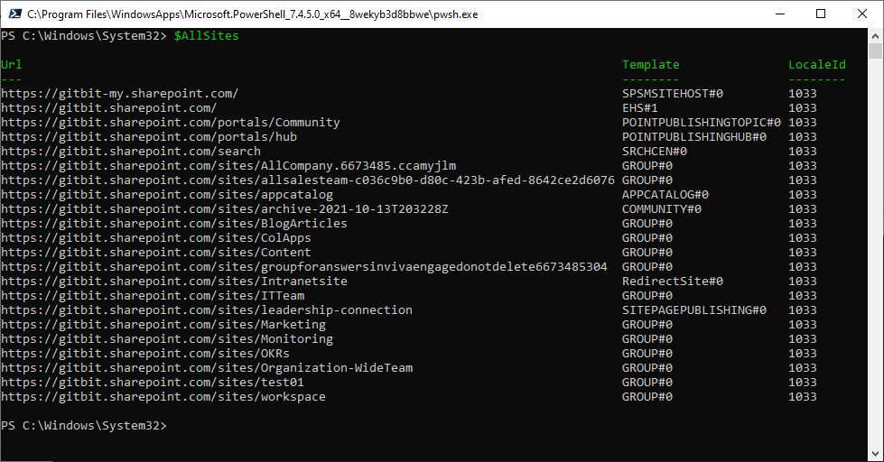Viewport: 884px width, 462px height.
Task: Click the groupforanswersinvivaengagedonotdelete site URL
Action: (304, 266)
